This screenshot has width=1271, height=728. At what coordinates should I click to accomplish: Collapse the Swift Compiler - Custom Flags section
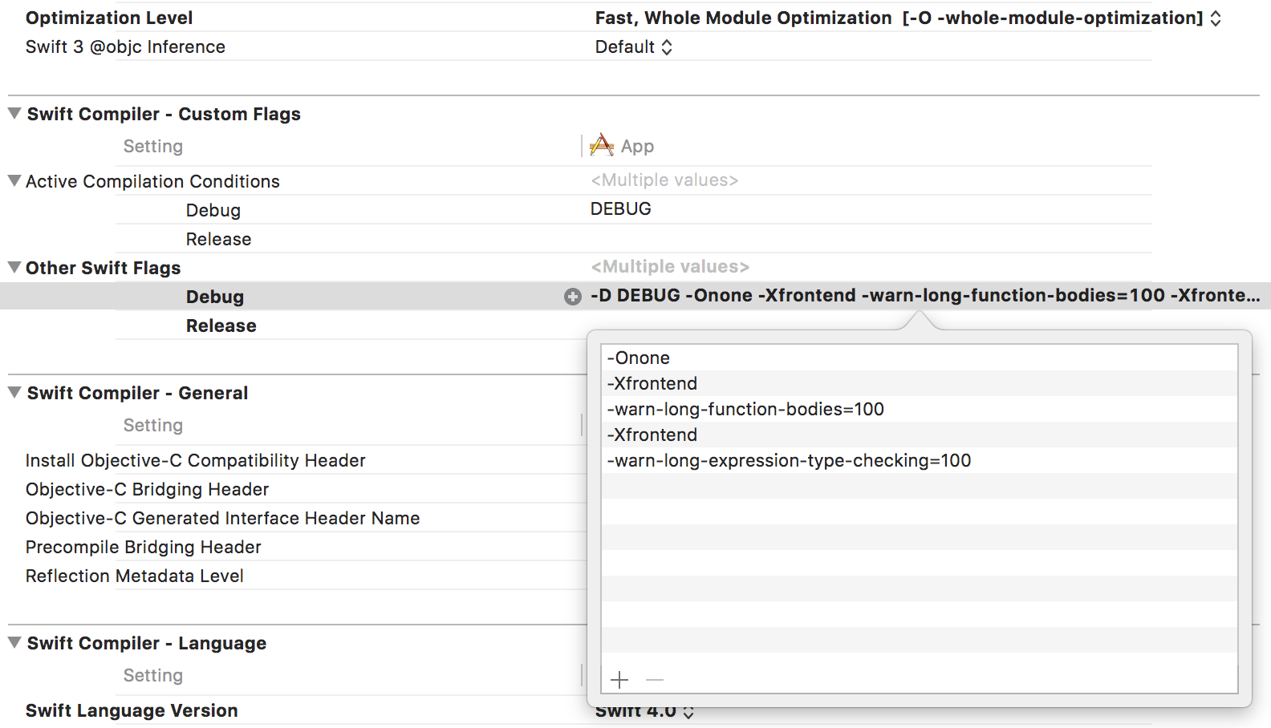(14, 114)
